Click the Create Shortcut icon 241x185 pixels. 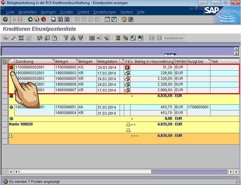114,19
